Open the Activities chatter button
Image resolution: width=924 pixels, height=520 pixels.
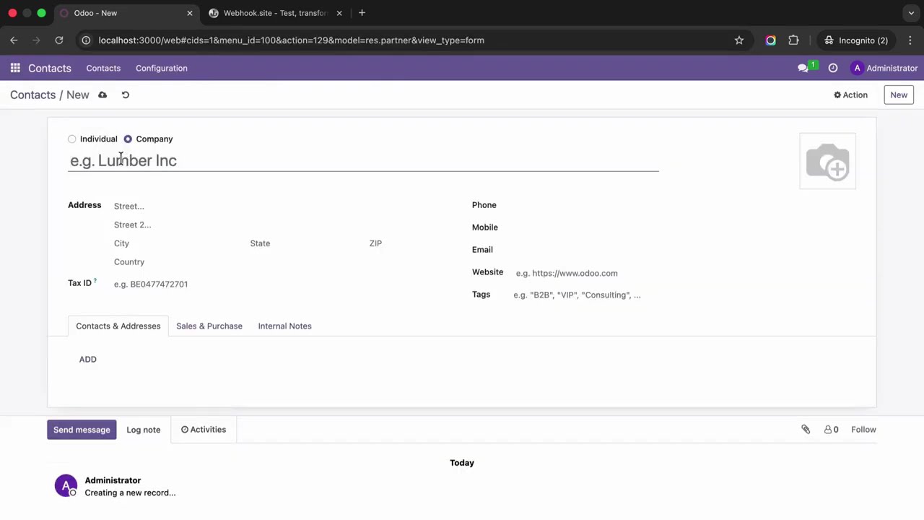[204, 430]
